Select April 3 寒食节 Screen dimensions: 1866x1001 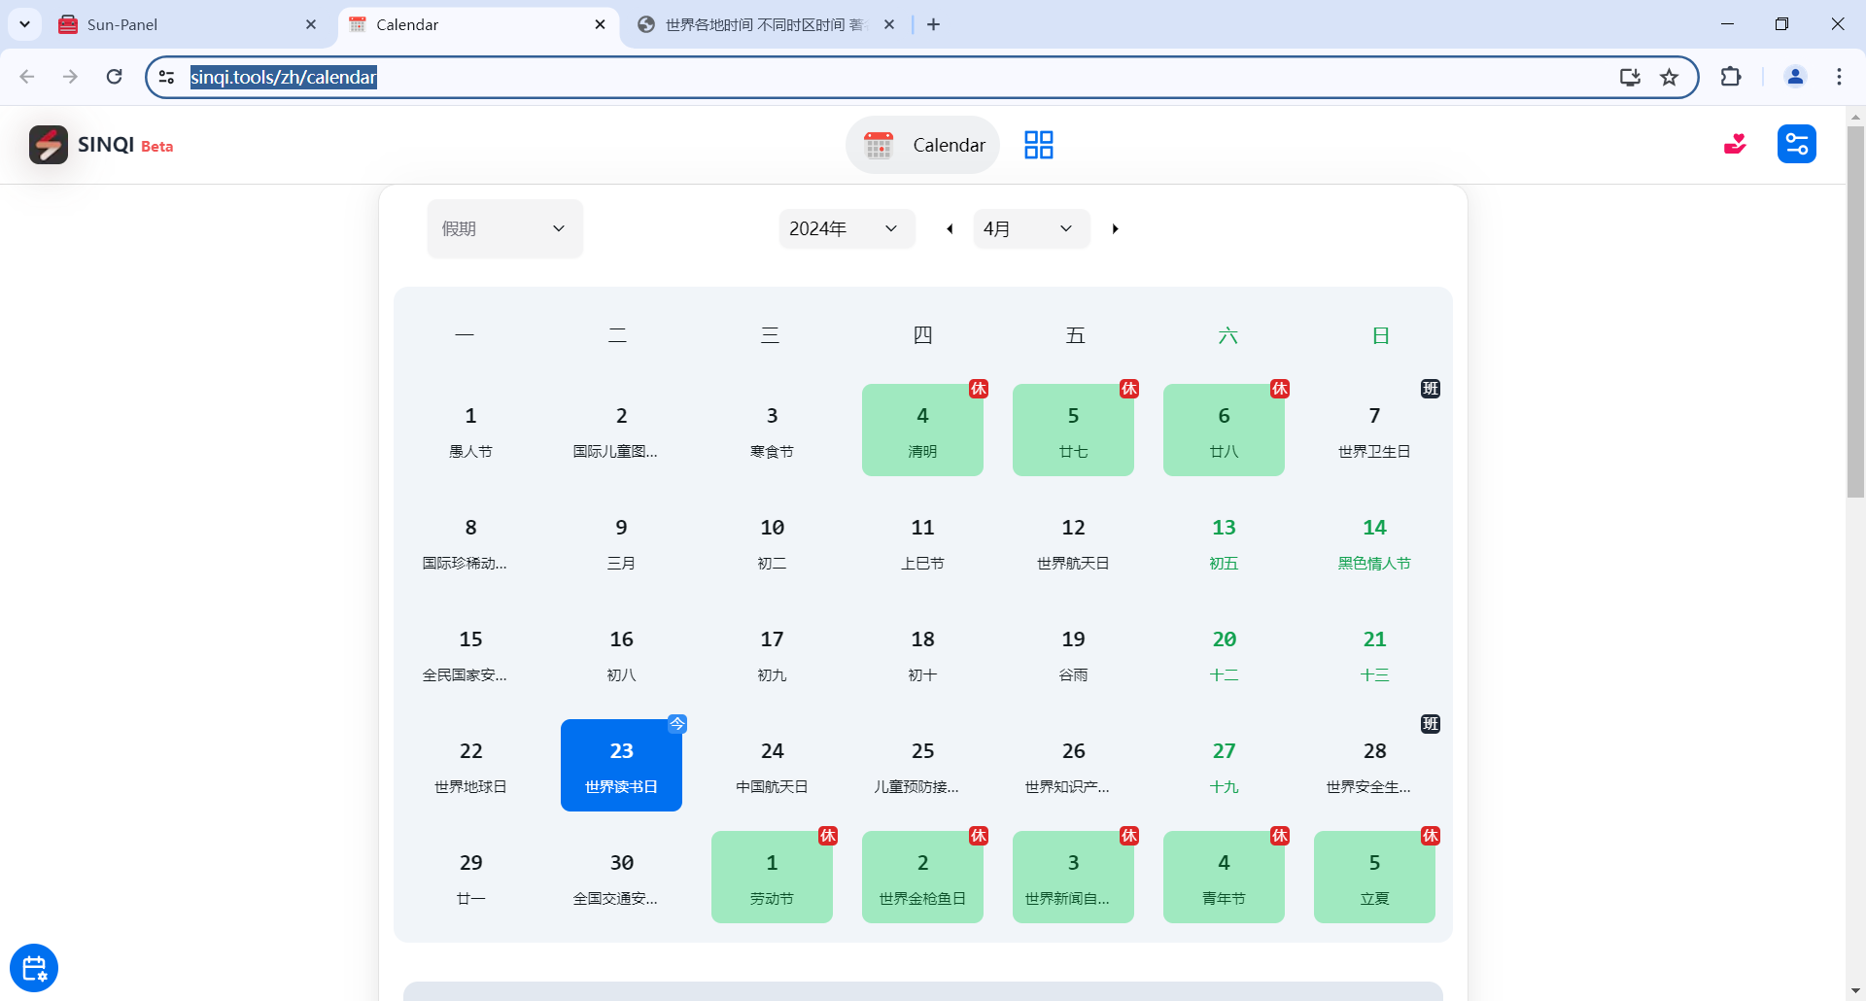[x=772, y=431]
